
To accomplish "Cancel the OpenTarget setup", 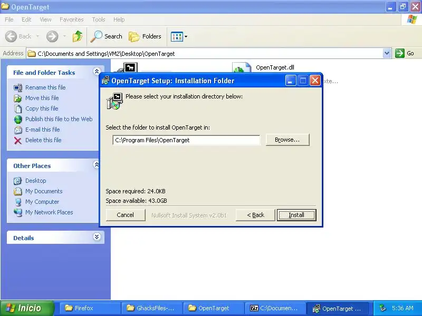I will tap(126, 215).
